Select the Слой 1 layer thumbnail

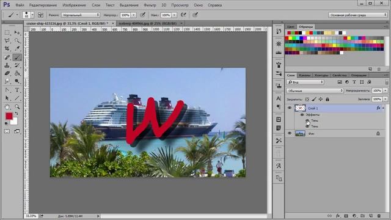click(300, 108)
